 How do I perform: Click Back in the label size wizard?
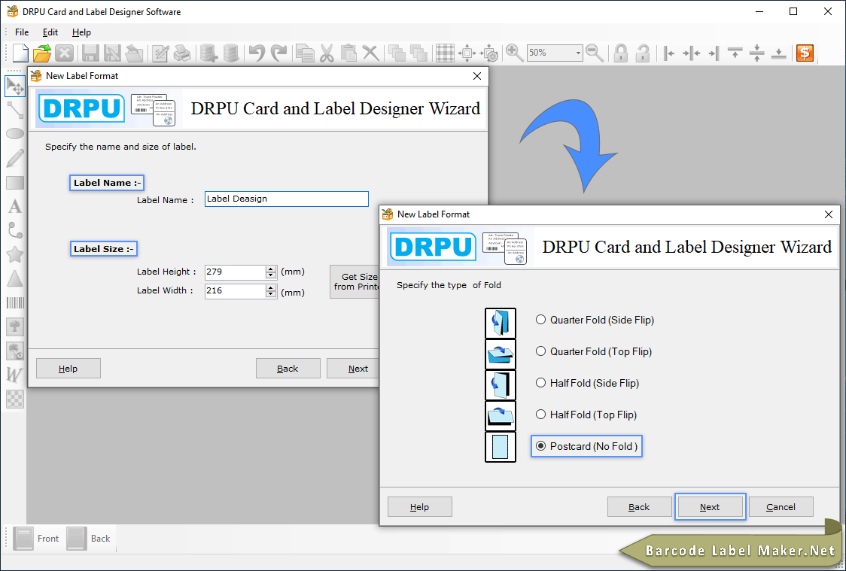288,369
